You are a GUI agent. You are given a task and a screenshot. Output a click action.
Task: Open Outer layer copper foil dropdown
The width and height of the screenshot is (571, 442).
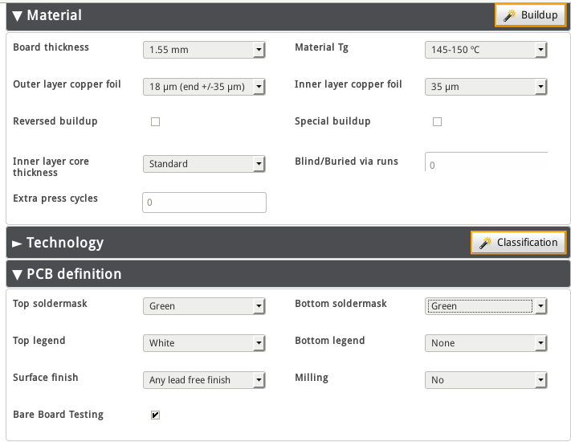pos(204,87)
